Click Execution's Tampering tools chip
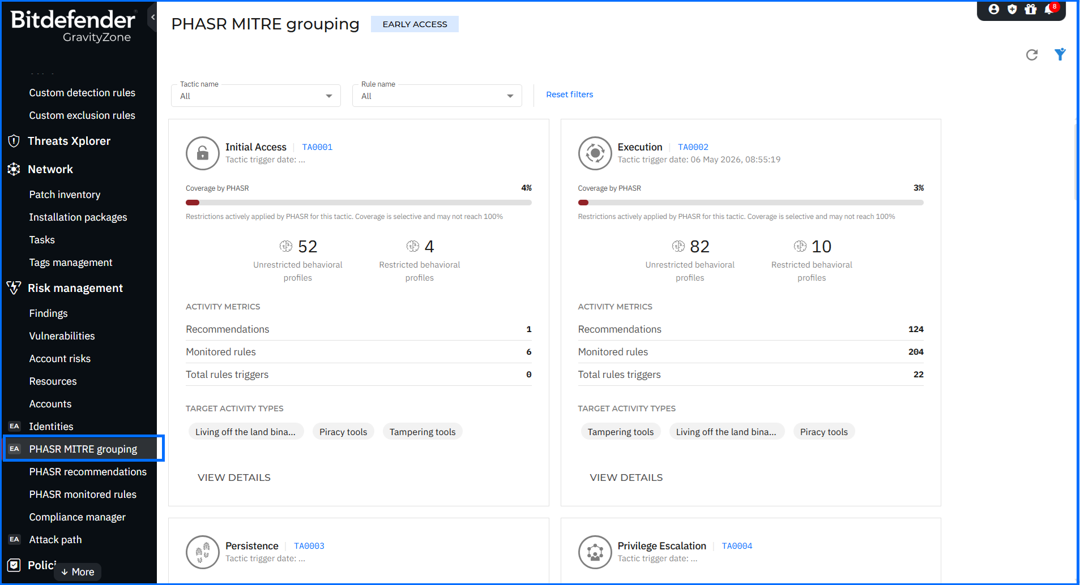This screenshot has height=585, width=1080. pos(621,432)
